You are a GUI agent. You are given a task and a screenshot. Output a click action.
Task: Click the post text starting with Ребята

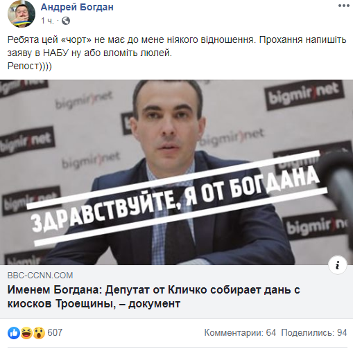click(x=177, y=46)
